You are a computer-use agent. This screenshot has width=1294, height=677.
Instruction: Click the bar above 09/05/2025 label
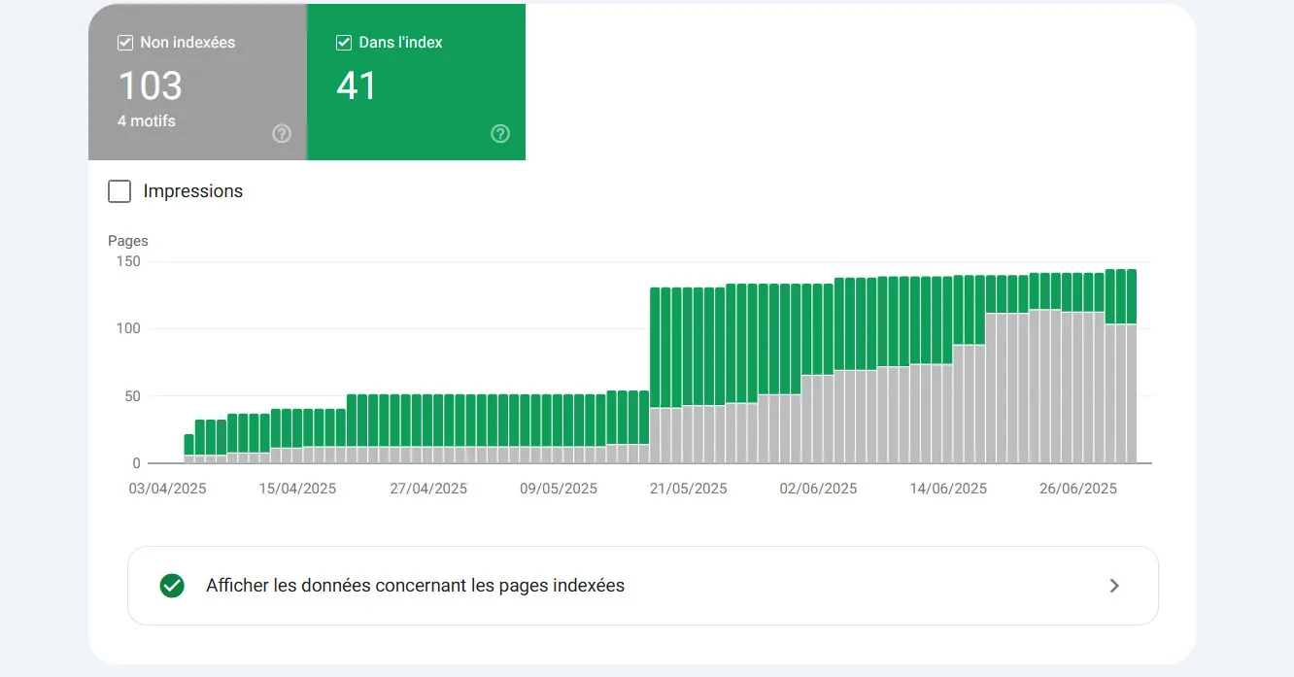tap(558, 428)
